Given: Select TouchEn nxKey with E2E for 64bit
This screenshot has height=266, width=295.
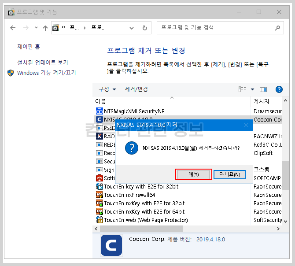Looking at the screenshot, I should pyautogui.click(x=144, y=212).
